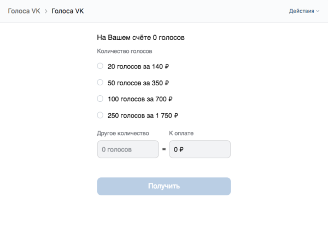The height and width of the screenshot is (232, 328).
Task: Pick the 100 голосов radio circle
Action: 100,99
